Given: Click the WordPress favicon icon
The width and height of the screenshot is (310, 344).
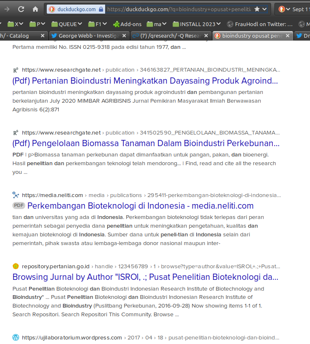Looking at the screenshot, I should 16,337.
